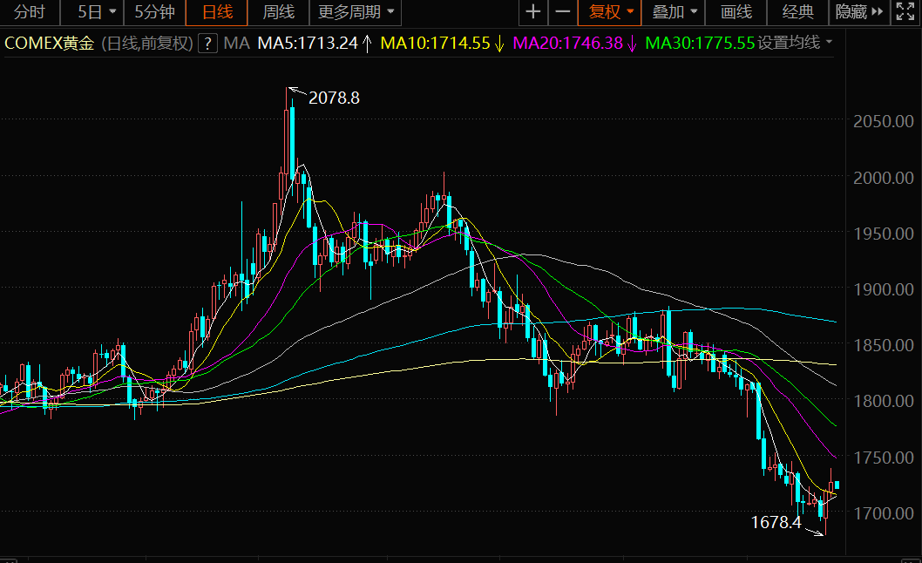Click the MA30 green value label
The height and width of the screenshot is (563, 922).
[700, 43]
